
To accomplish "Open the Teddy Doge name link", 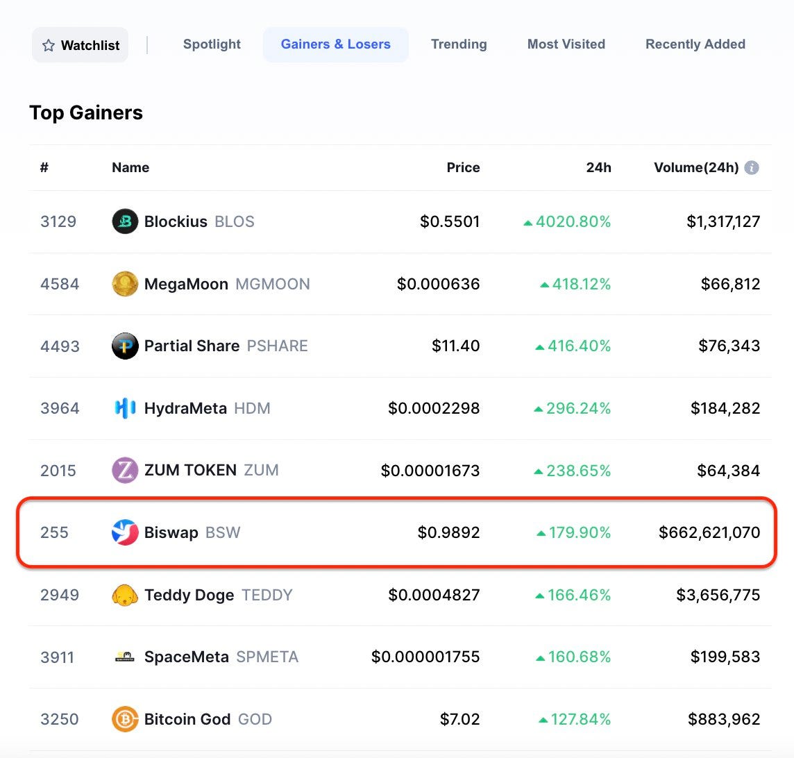I will coord(189,595).
